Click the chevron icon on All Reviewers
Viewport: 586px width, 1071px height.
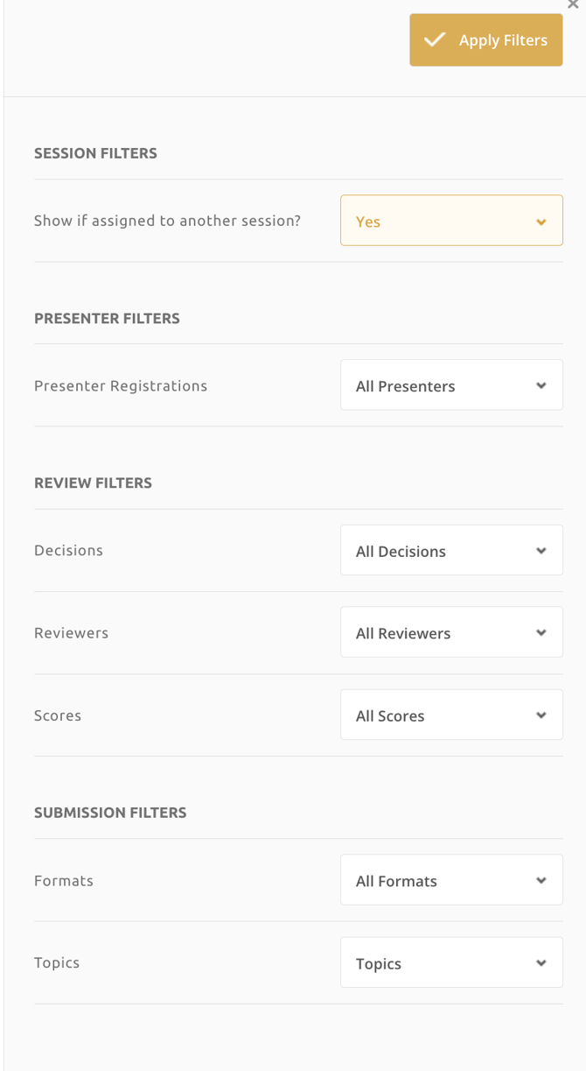pyautogui.click(x=541, y=632)
